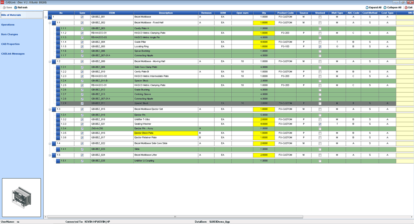Click the Save icon at top left
414x224 pixels.
point(5,8)
